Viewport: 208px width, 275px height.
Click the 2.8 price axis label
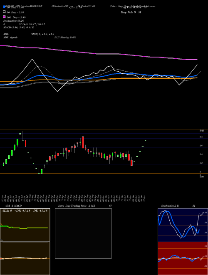[201, 137]
